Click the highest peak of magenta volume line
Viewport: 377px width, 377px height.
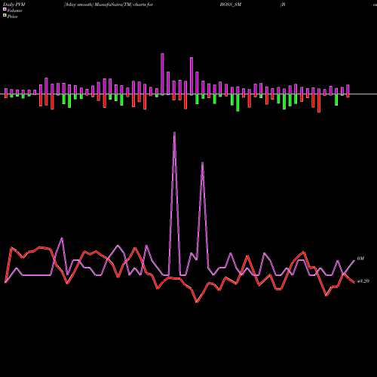click(174, 133)
